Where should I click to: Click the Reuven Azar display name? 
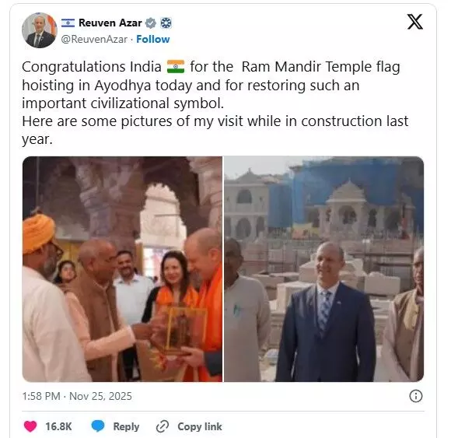[110, 23]
